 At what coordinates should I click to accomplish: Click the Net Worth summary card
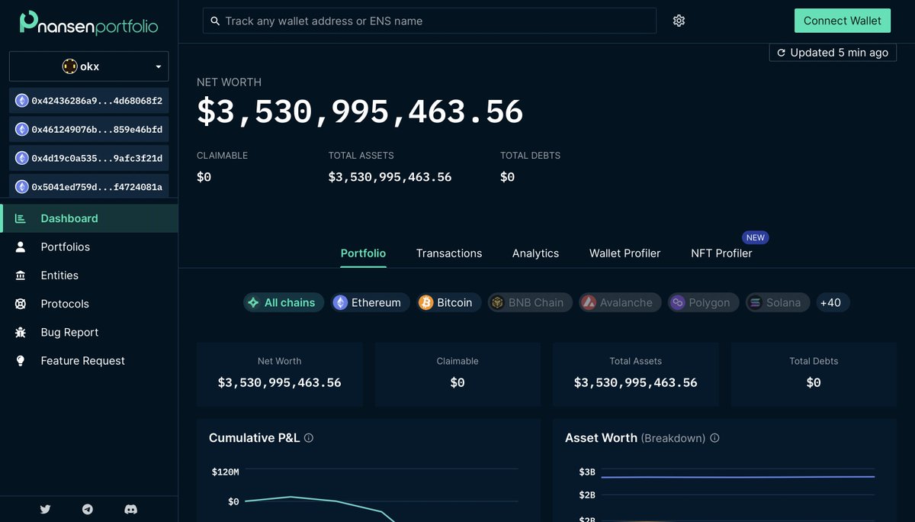[279, 374]
